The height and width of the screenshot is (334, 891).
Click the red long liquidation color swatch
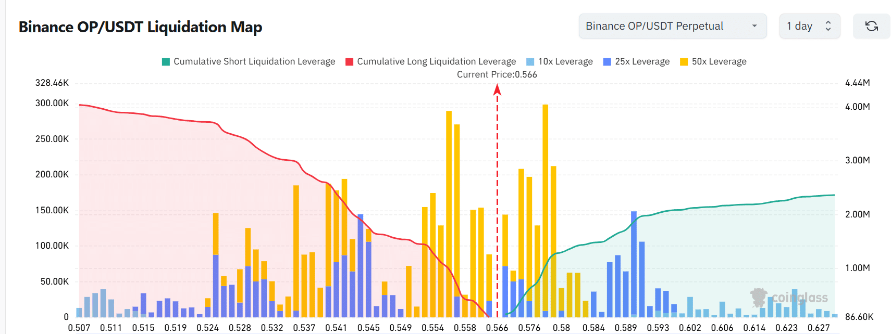pyautogui.click(x=350, y=62)
